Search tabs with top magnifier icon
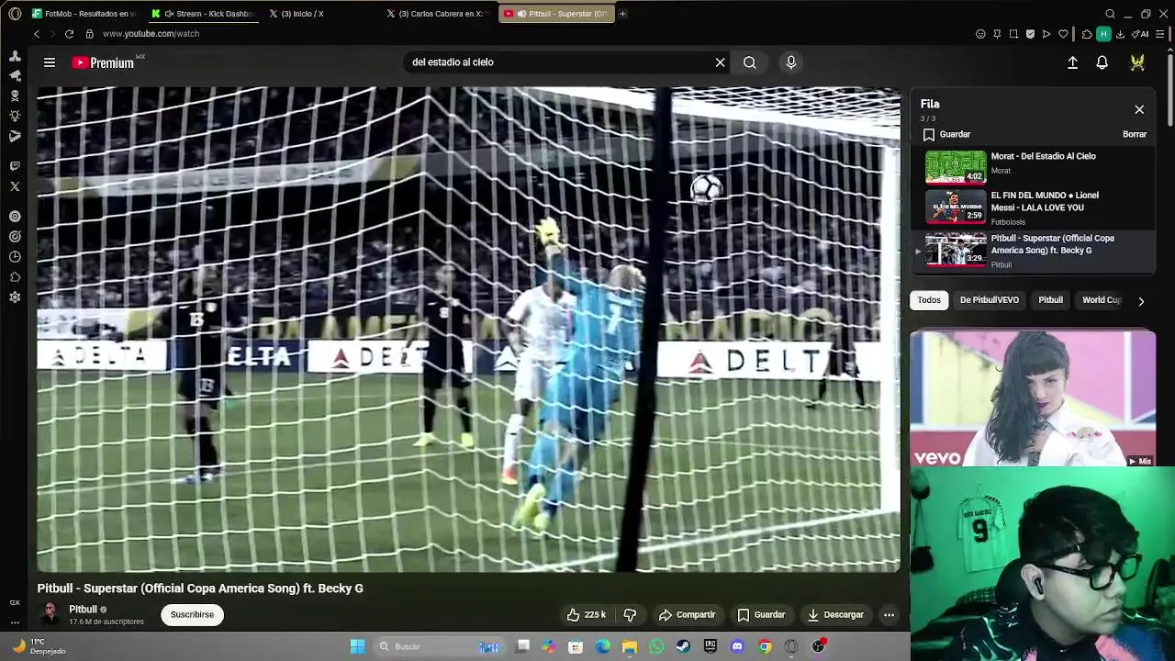The image size is (1175, 661). (1110, 14)
